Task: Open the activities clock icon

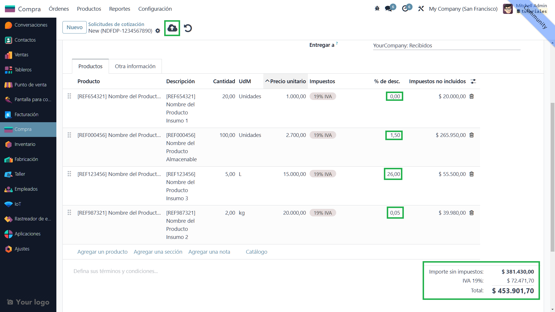Action: [405, 9]
